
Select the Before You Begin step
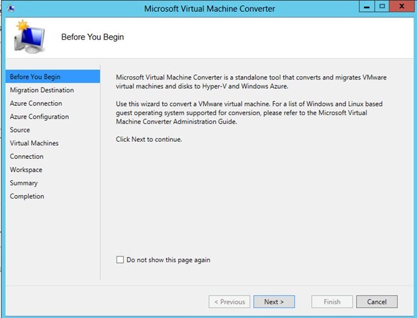[x=53, y=77]
